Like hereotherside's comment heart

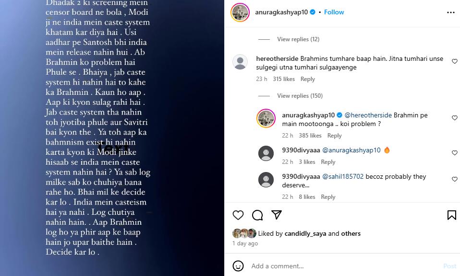point(454,61)
